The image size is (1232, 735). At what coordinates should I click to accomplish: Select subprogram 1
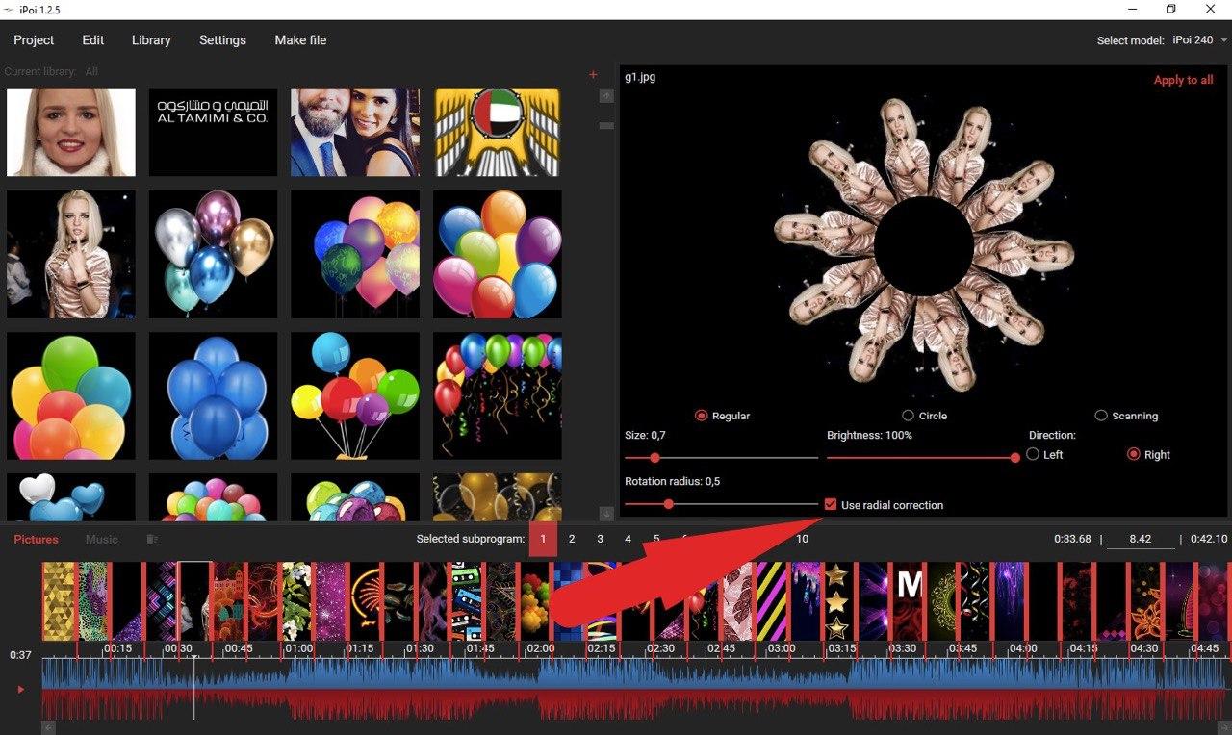tap(543, 540)
